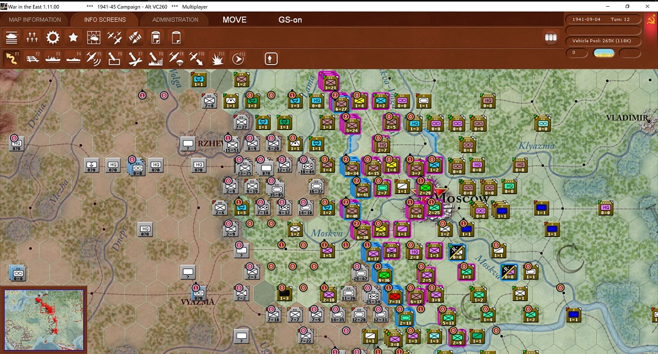Viewport: 658px width, 354px height.
Task: Click the Moscow city label on map
Action: (x=460, y=198)
